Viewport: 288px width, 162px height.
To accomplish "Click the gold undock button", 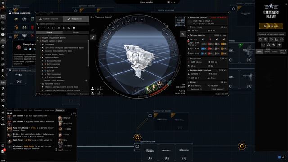I will tap(271, 26).
